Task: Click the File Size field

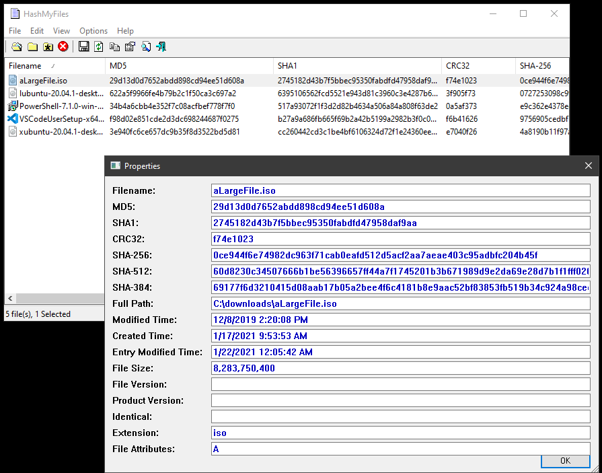Action: click(400, 368)
